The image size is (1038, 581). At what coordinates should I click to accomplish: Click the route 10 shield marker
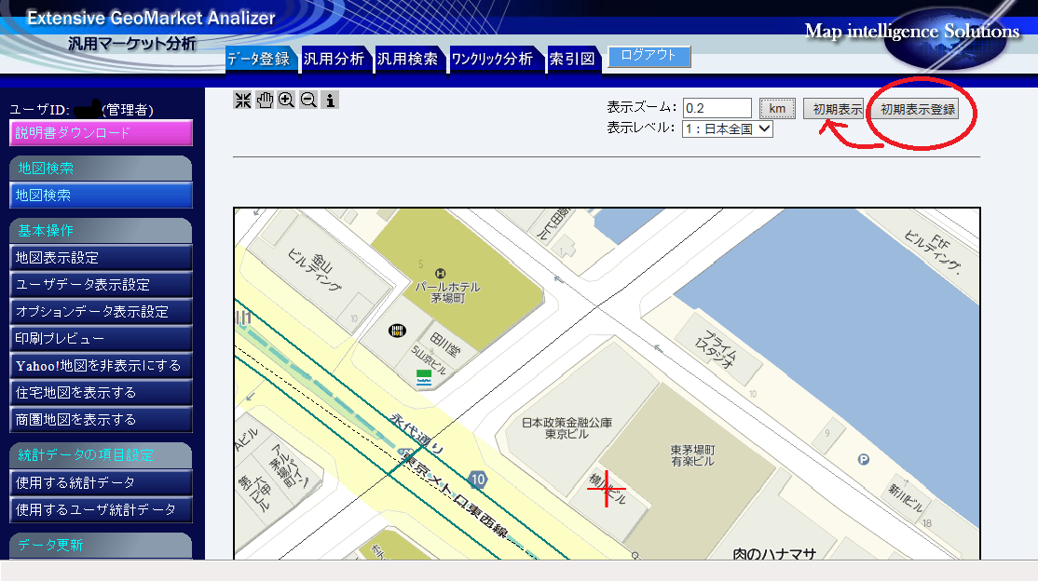point(477,480)
